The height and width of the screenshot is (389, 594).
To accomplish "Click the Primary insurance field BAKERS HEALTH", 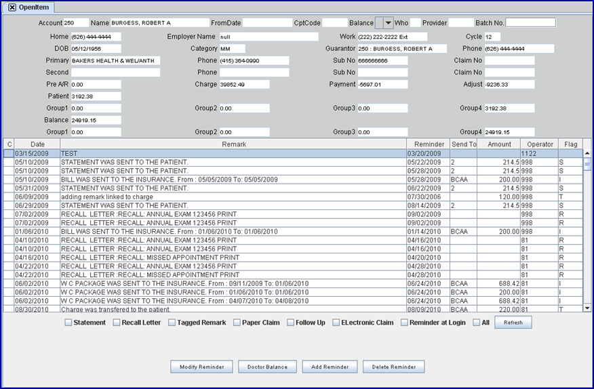I will (x=115, y=60).
